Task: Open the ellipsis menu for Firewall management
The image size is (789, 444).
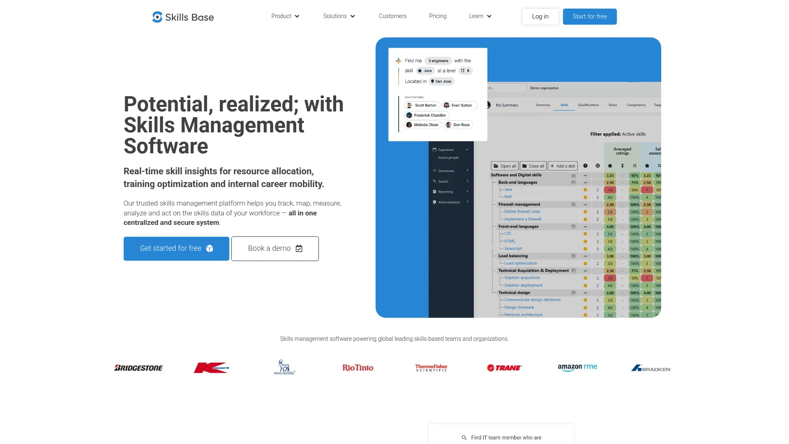Action: [585, 204]
